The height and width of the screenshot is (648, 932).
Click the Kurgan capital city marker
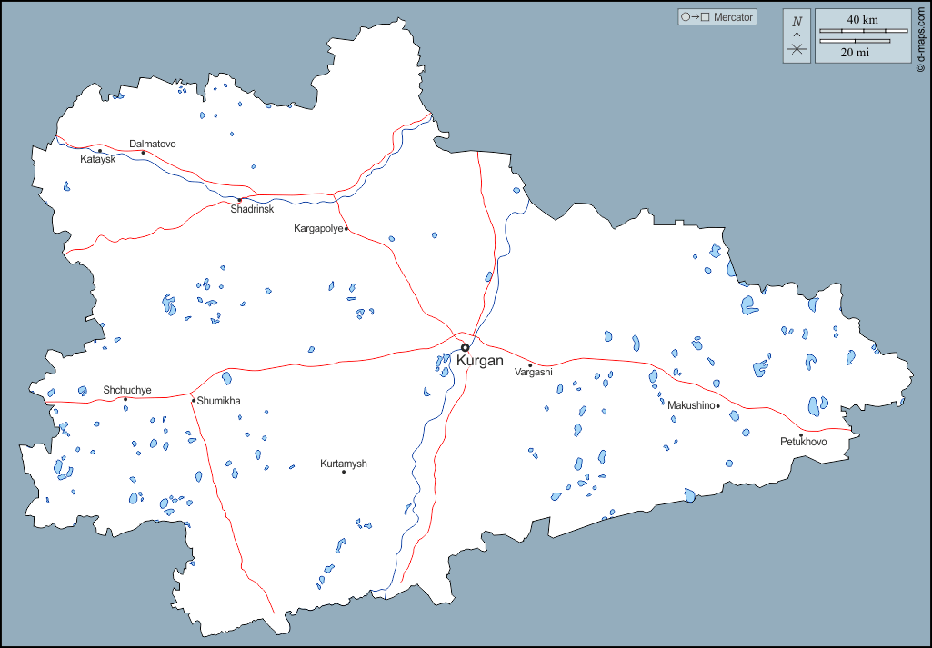465,347
